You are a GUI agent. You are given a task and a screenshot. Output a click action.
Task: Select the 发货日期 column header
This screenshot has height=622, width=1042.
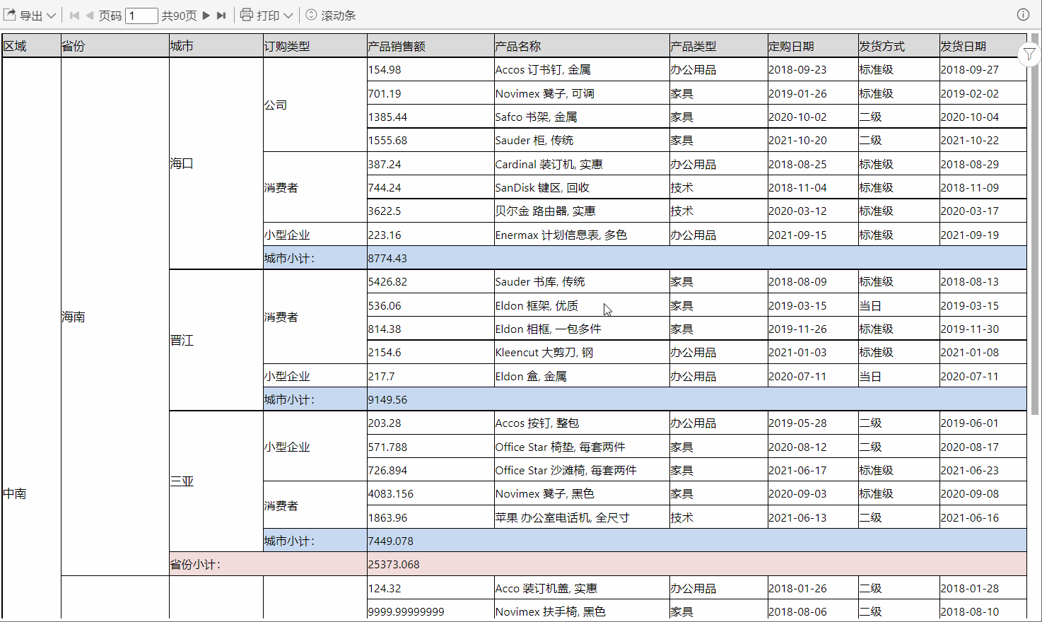click(983, 46)
